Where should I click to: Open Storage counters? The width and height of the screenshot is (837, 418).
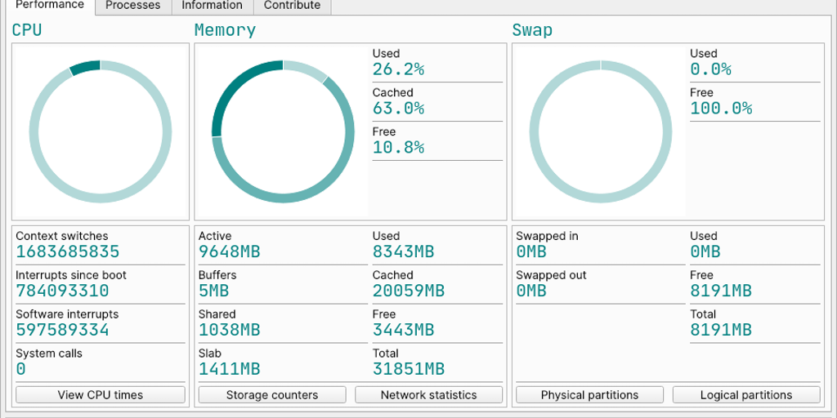(271, 395)
